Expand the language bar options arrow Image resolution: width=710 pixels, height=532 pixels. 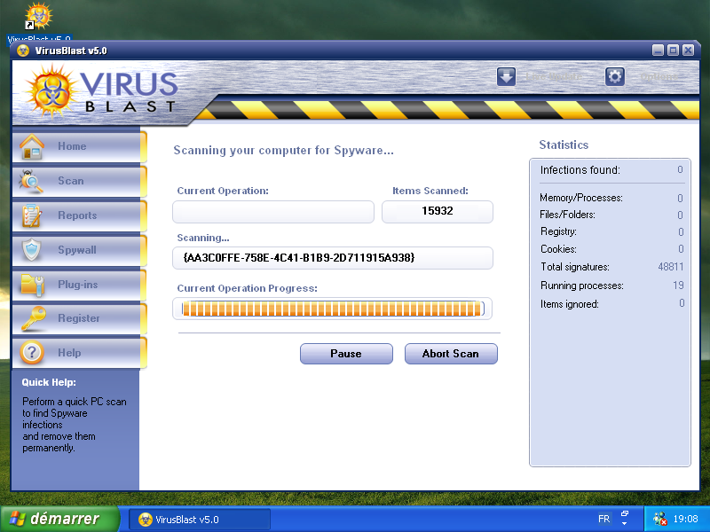(625, 524)
